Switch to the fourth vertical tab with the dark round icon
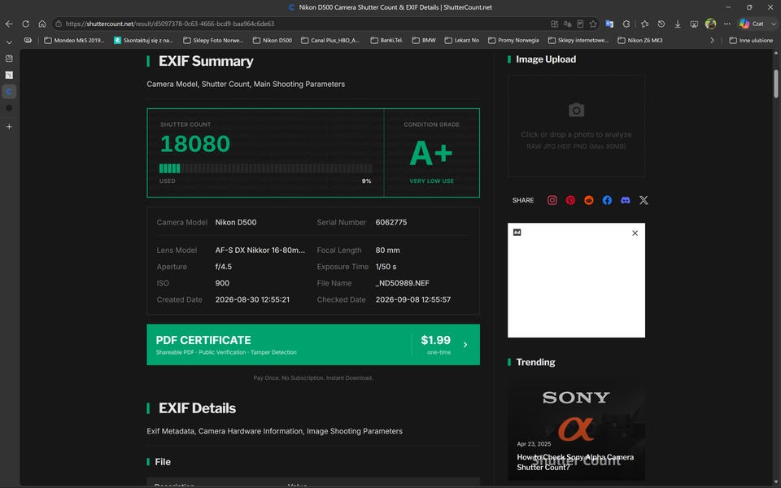This screenshot has height=488, width=781. coord(9,108)
